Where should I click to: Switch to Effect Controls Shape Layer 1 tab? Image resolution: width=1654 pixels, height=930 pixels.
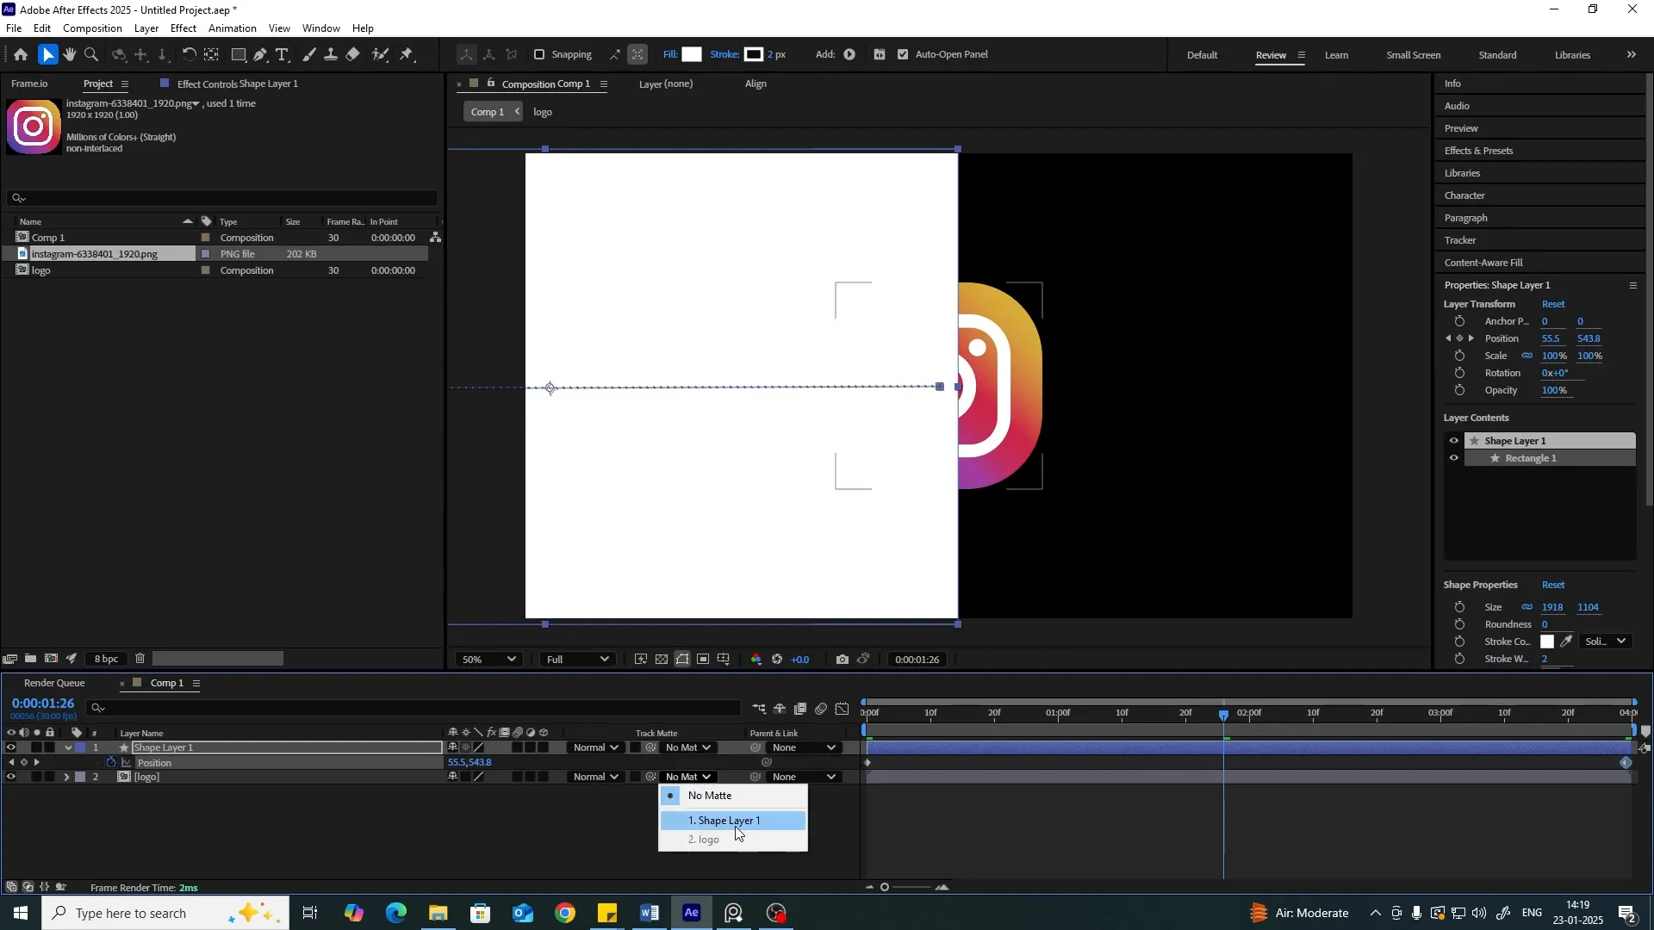(237, 84)
